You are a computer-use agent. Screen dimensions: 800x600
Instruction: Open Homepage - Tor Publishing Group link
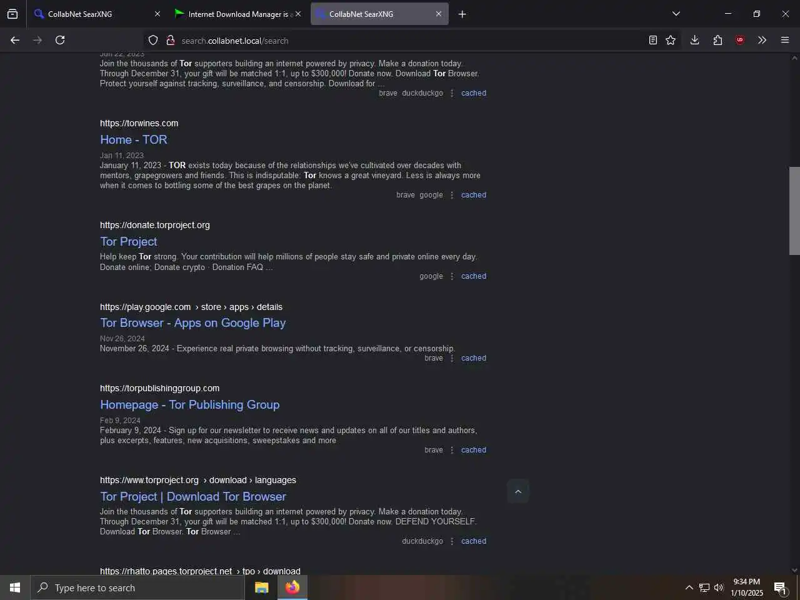point(190,404)
